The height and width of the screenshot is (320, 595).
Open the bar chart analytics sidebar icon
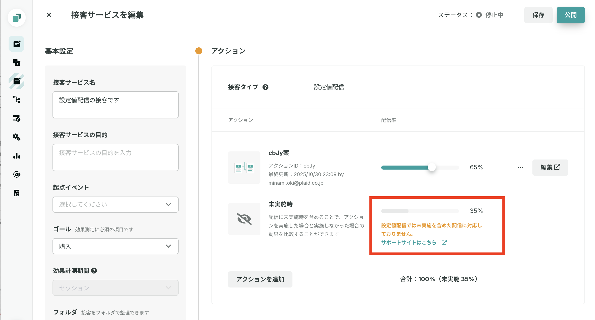coord(16,156)
